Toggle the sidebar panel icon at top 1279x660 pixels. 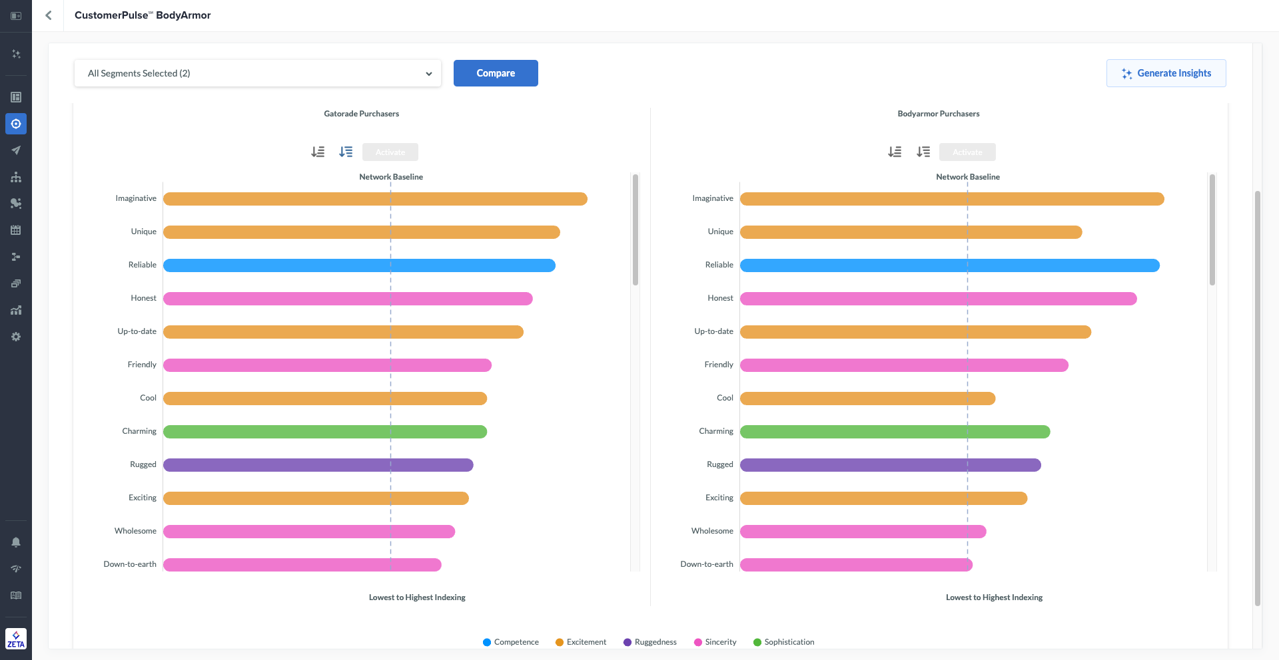(x=16, y=15)
